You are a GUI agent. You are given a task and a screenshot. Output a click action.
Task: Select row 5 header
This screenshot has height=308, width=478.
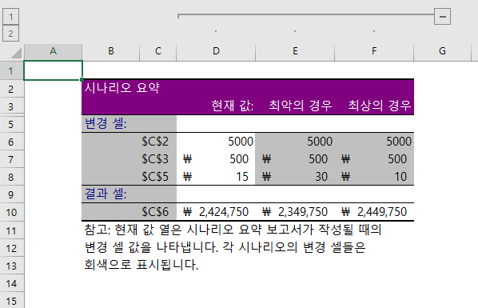pos(11,124)
